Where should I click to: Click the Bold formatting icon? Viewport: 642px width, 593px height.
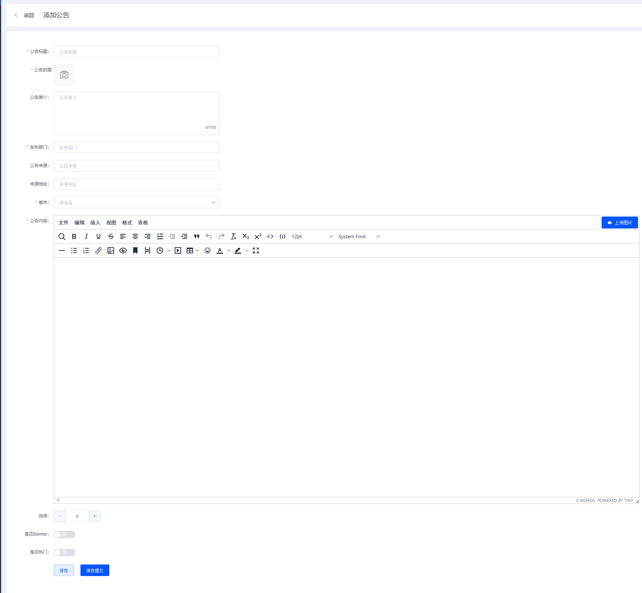[x=74, y=236]
